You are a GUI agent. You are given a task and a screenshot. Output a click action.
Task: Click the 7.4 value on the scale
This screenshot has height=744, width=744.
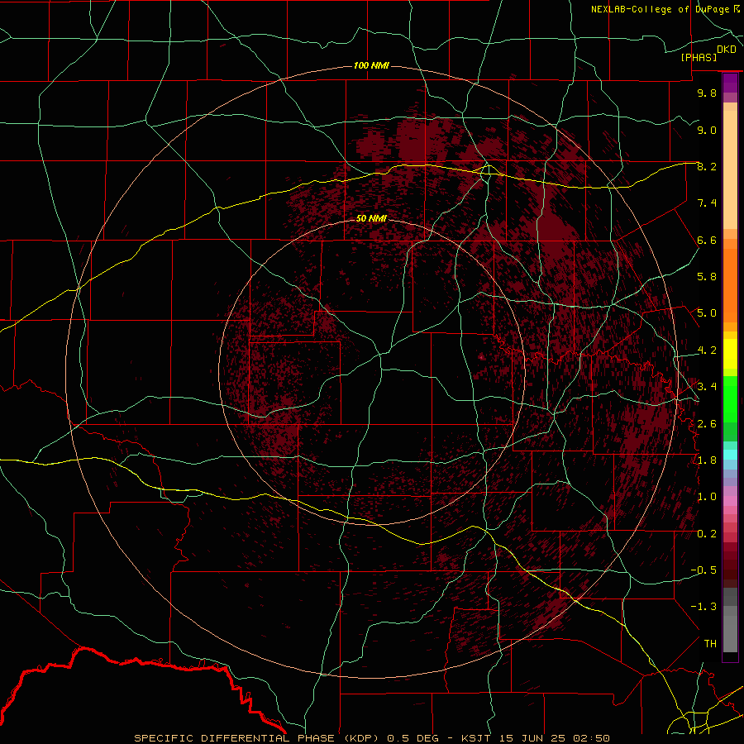[x=707, y=203]
